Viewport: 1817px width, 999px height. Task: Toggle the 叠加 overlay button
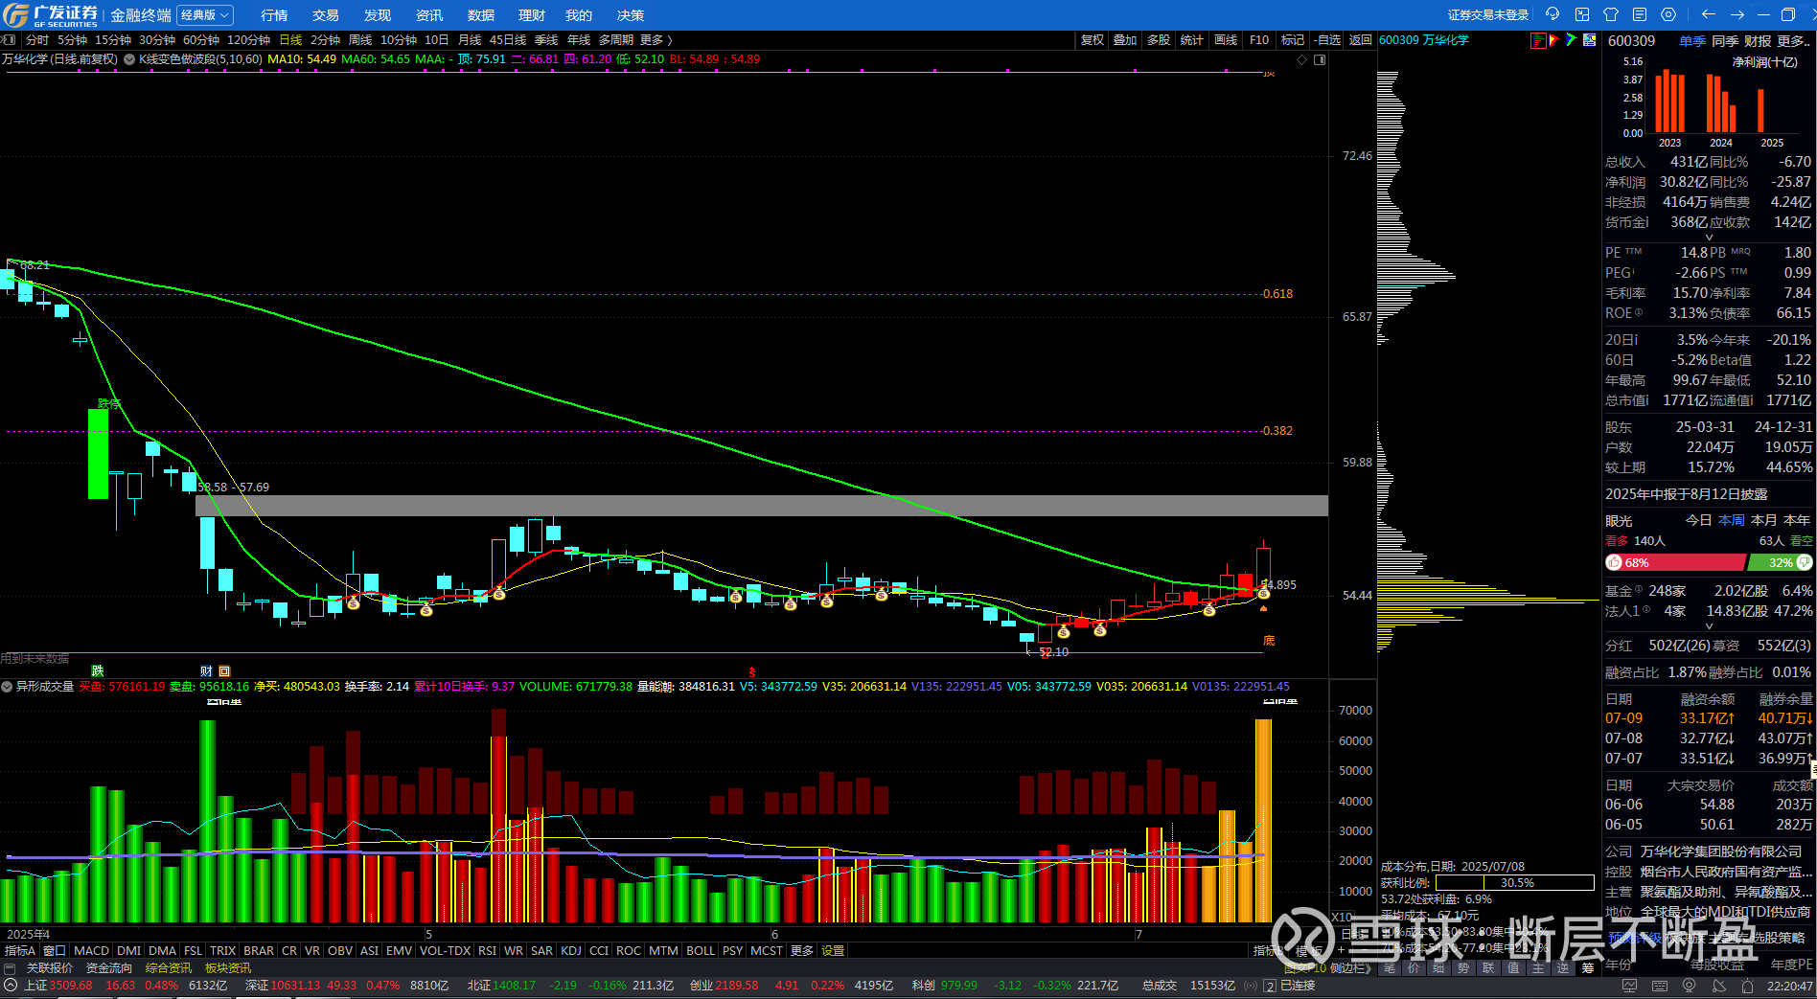click(1125, 40)
